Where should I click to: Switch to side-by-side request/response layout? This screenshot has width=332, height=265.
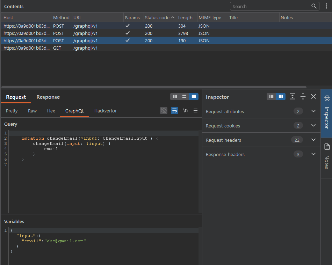point(175,97)
